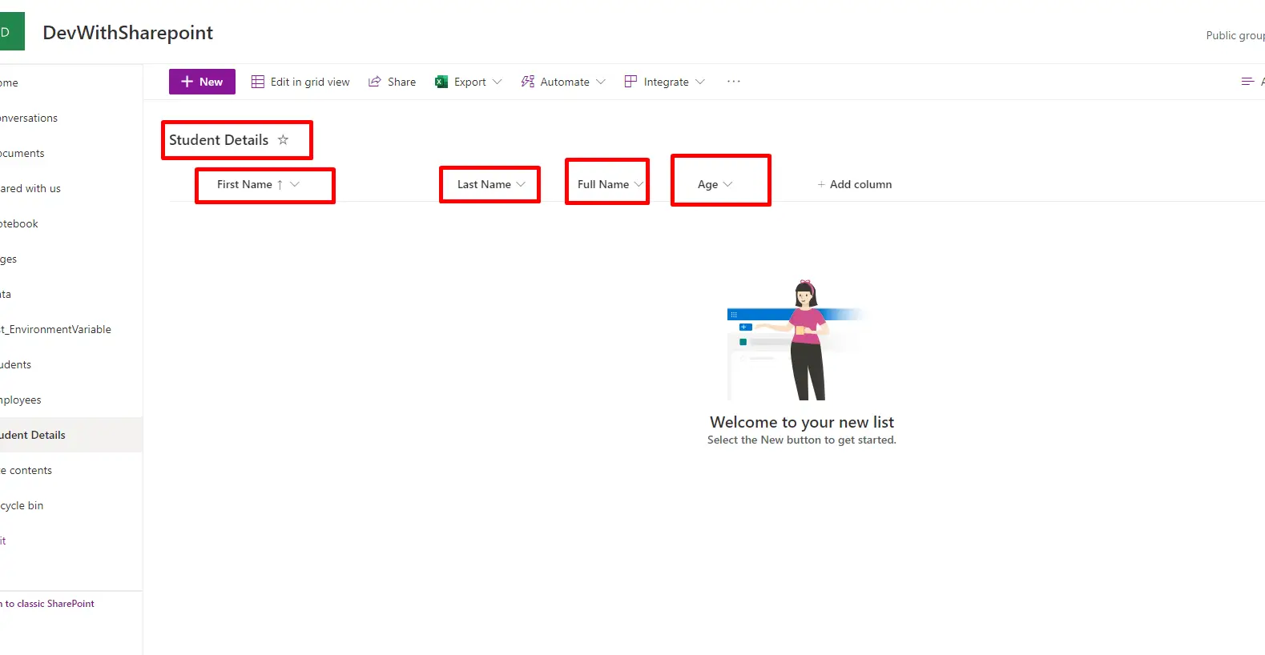Click the Automate flow icon

click(x=527, y=82)
